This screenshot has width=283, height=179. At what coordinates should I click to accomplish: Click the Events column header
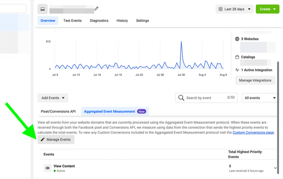(x=49, y=154)
